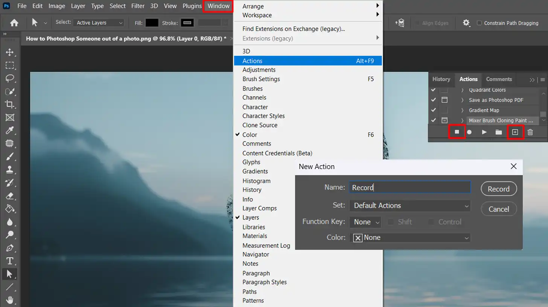Click the Record button in New Action
This screenshot has height=307, width=548.
[499, 189]
